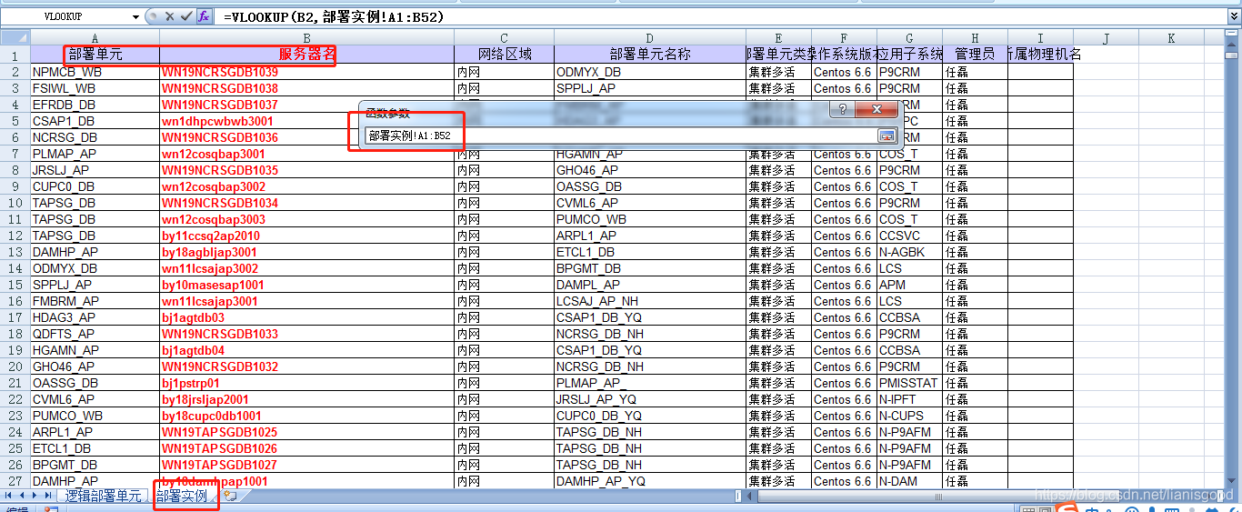Go to next sheet navigation arrow
The image size is (1242, 512).
(35, 496)
